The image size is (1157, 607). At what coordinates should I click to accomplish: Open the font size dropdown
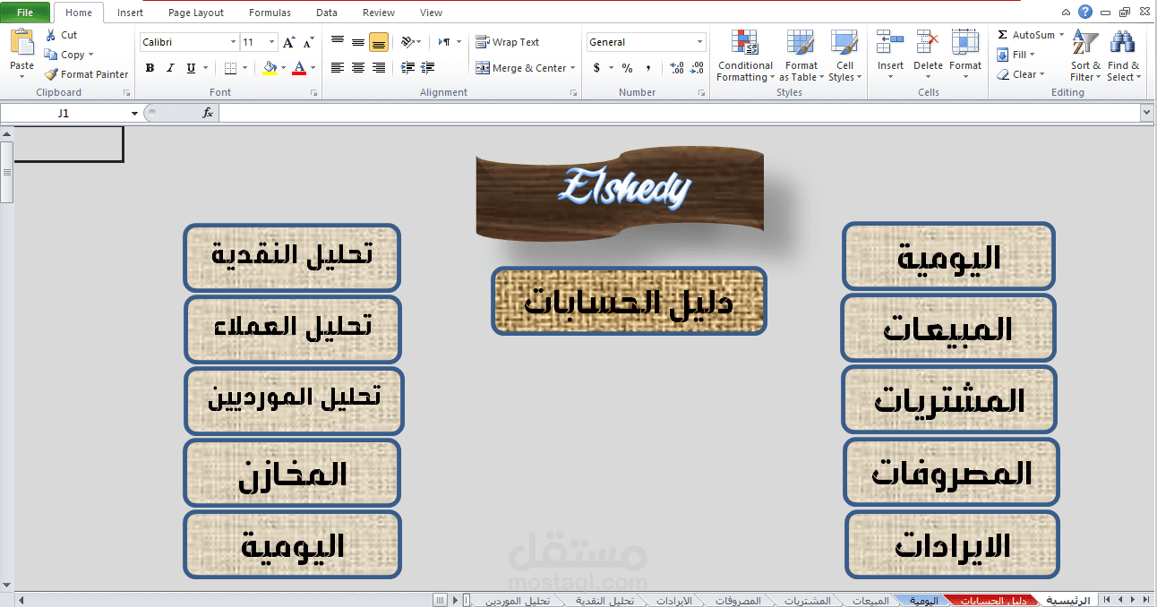coord(274,42)
